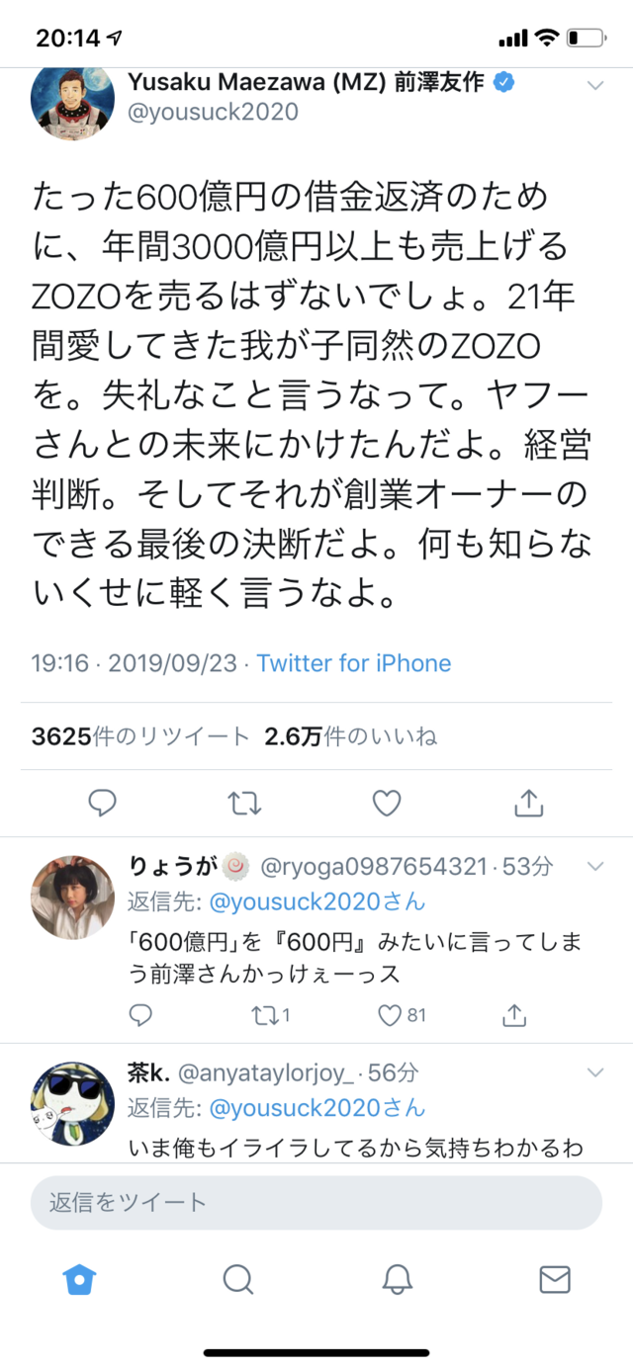Open the Messages envelope tab
The width and height of the screenshot is (633, 1369).
pyautogui.click(x=554, y=1280)
